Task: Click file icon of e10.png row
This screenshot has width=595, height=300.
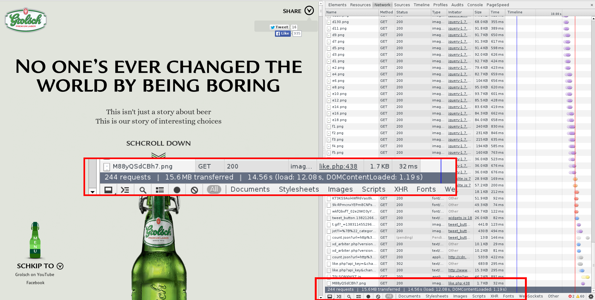Action: [x=328, y=94]
